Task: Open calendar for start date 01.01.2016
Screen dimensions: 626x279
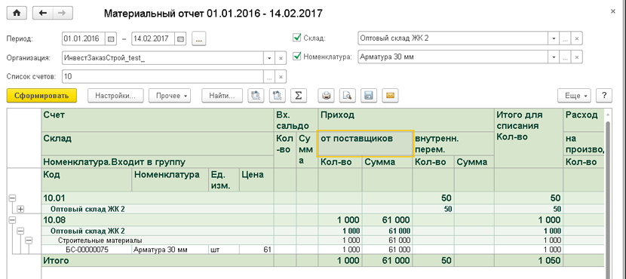Action: (111, 39)
